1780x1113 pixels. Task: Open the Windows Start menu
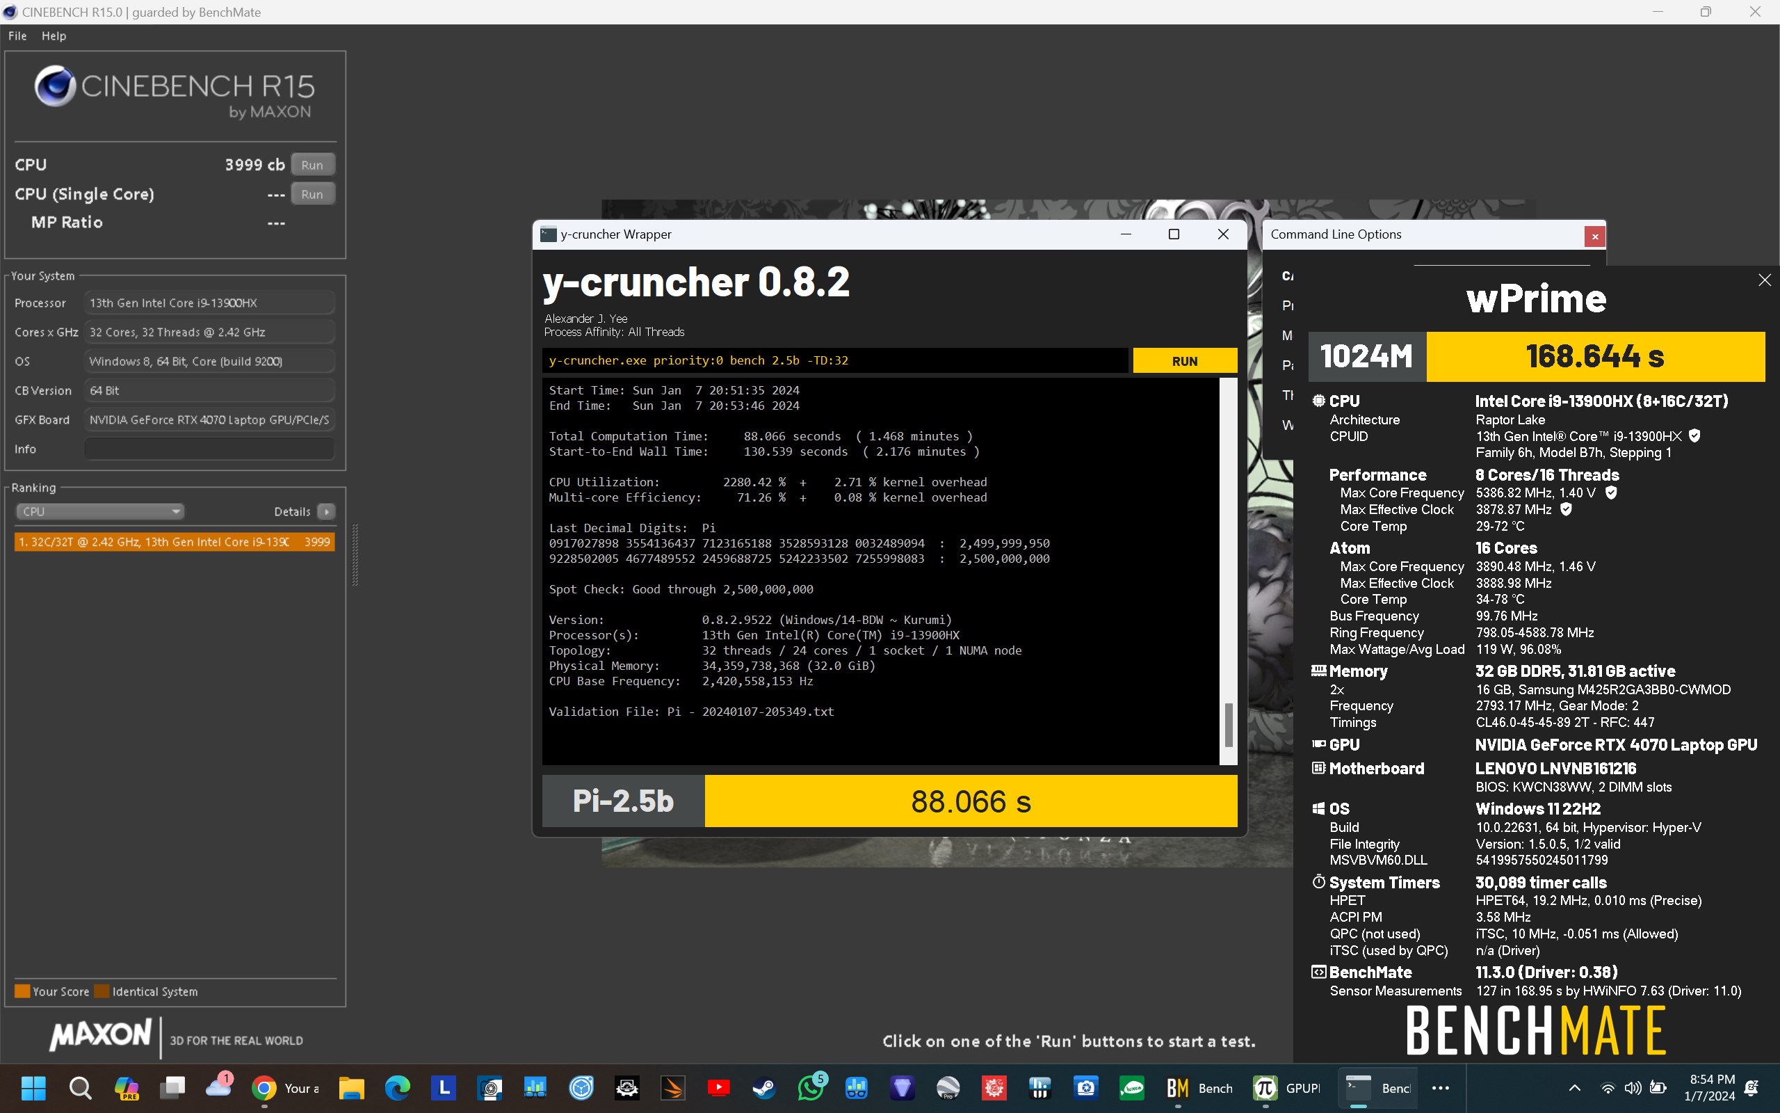pyautogui.click(x=34, y=1088)
